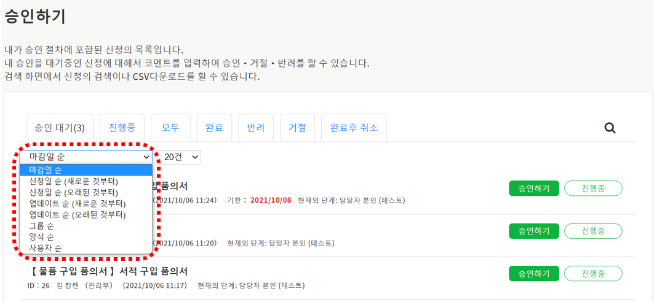Image resolution: width=654 pixels, height=302 pixels.
Task: Switch to the 완료후 취소 tab
Action: 354,128
